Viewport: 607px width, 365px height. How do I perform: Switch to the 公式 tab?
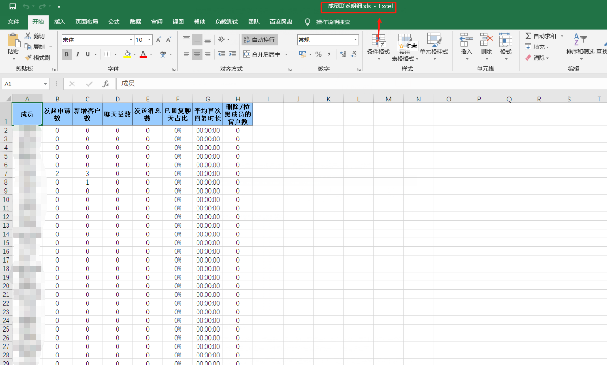click(114, 22)
